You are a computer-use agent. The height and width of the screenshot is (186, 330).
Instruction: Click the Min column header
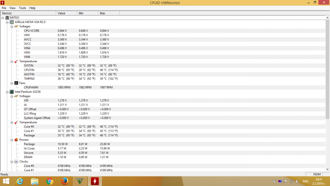click(87, 13)
